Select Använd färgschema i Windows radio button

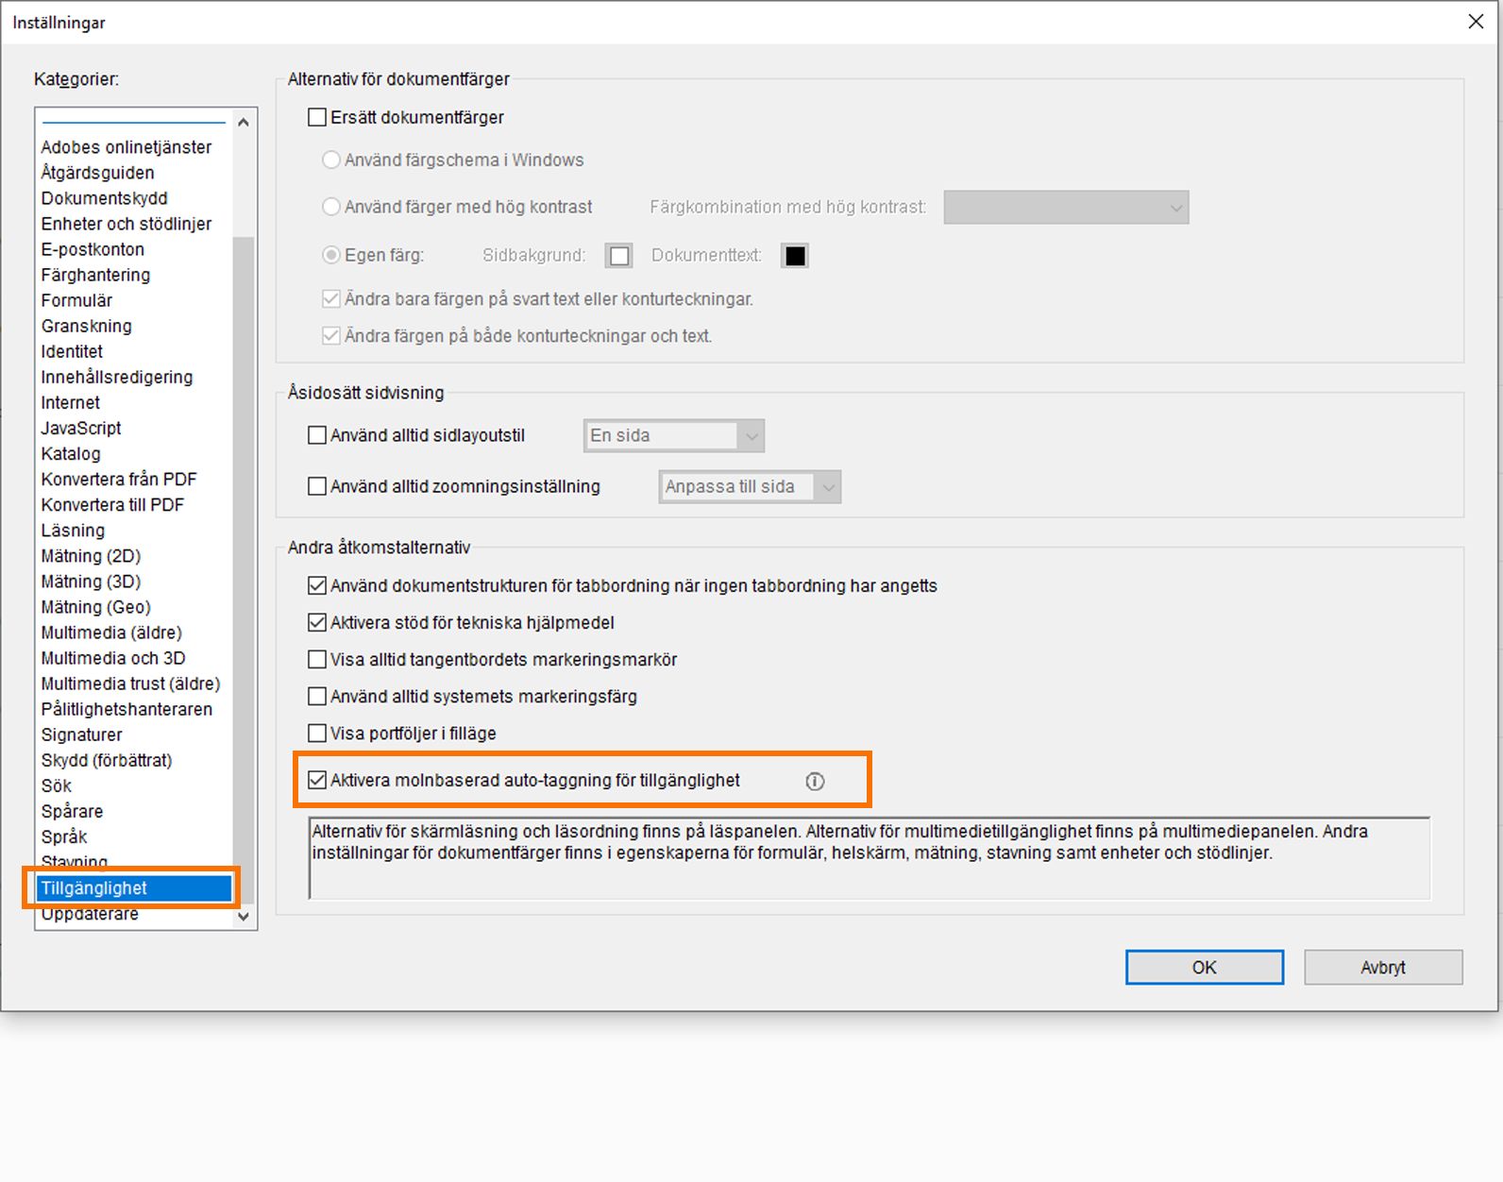(331, 160)
